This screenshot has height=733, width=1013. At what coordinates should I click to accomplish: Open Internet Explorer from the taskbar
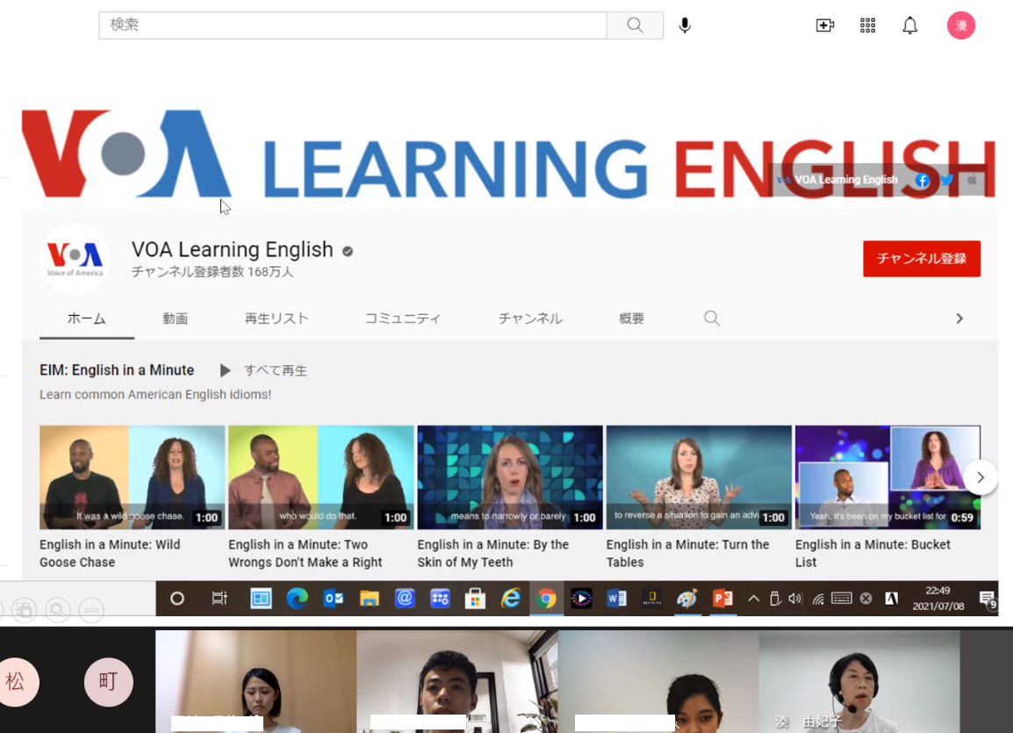pyautogui.click(x=510, y=599)
